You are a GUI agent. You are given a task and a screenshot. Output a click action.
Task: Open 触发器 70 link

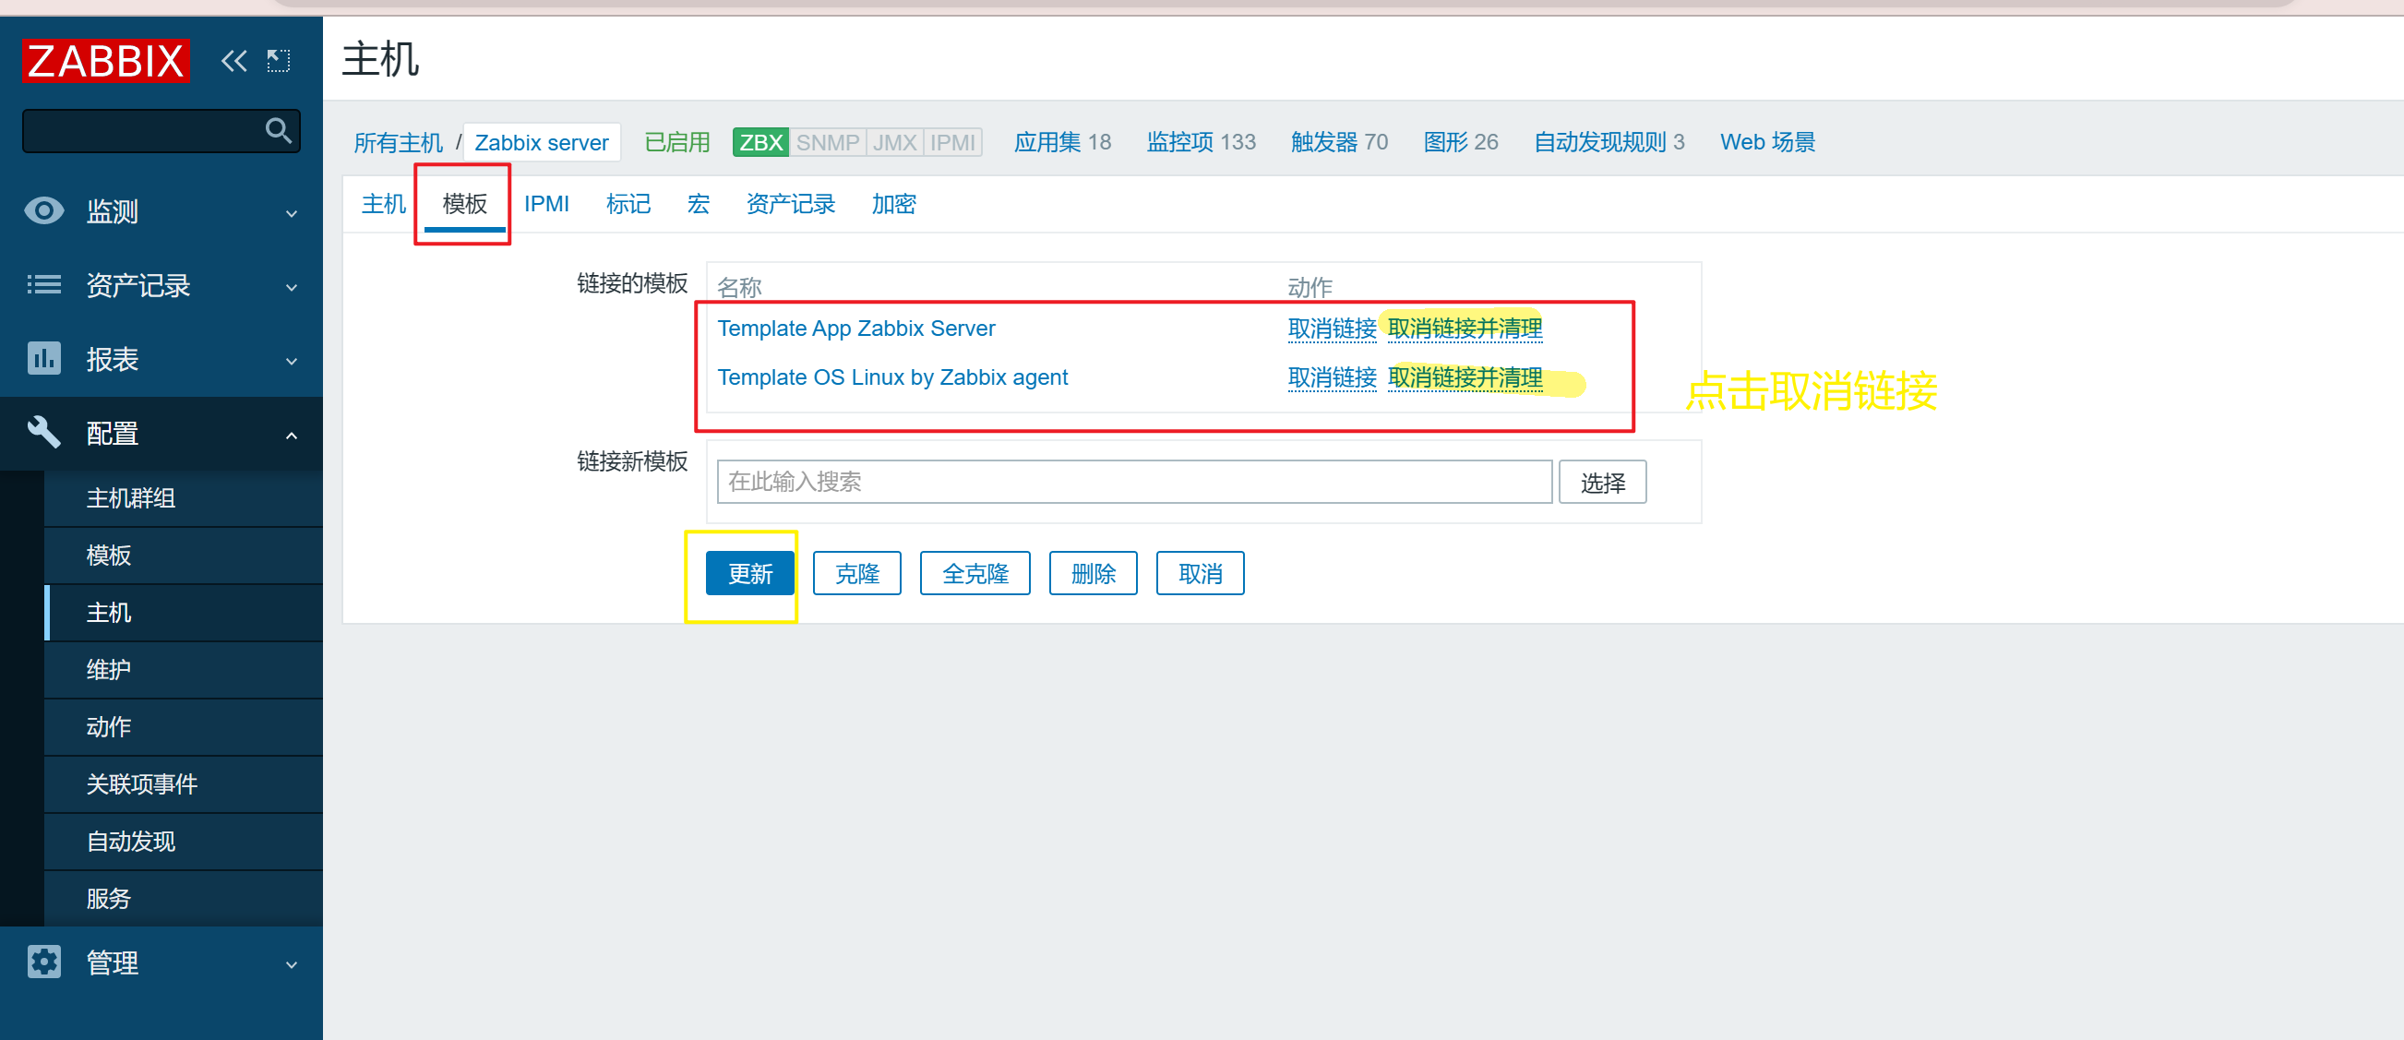click(x=1339, y=142)
